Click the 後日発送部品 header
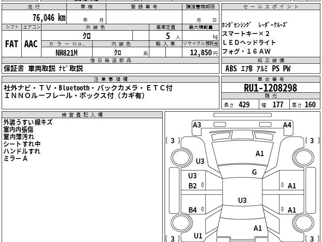Image resolution: width=322 pixels, height=242 pixels. 110,60
